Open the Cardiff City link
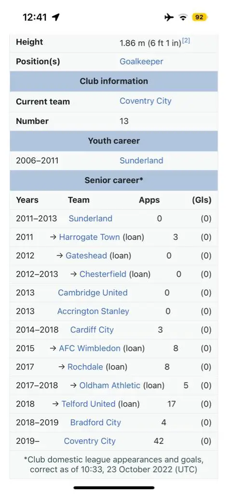The image size is (228, 494). pos(92,330)
